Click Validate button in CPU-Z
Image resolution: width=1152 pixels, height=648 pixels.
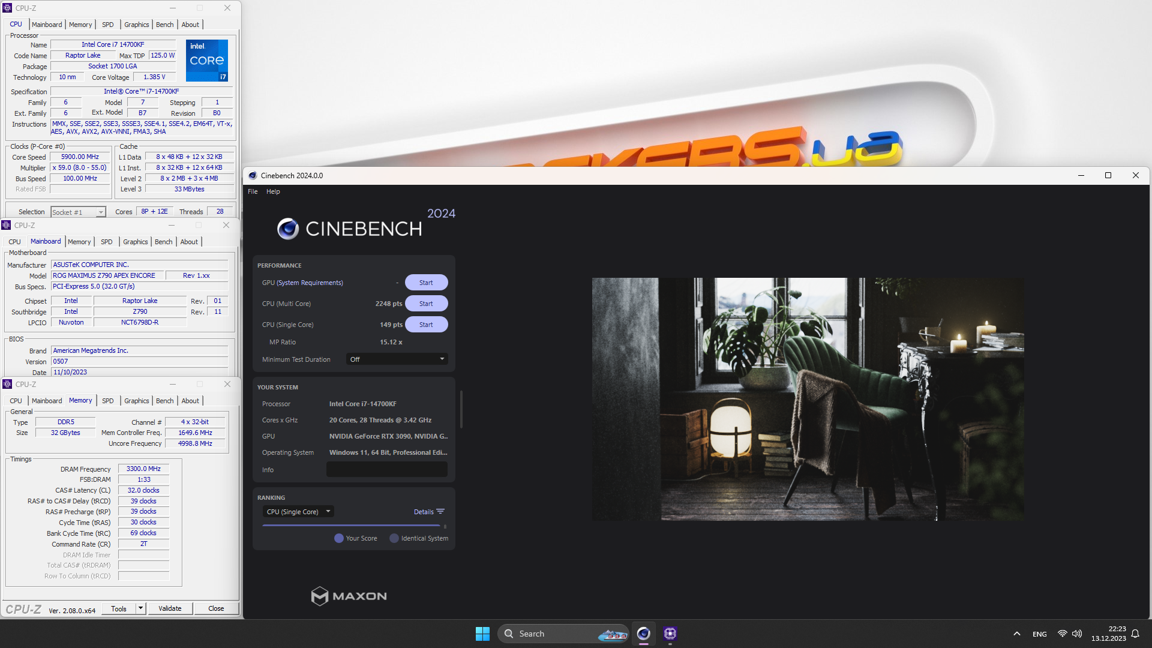point(170,608)
